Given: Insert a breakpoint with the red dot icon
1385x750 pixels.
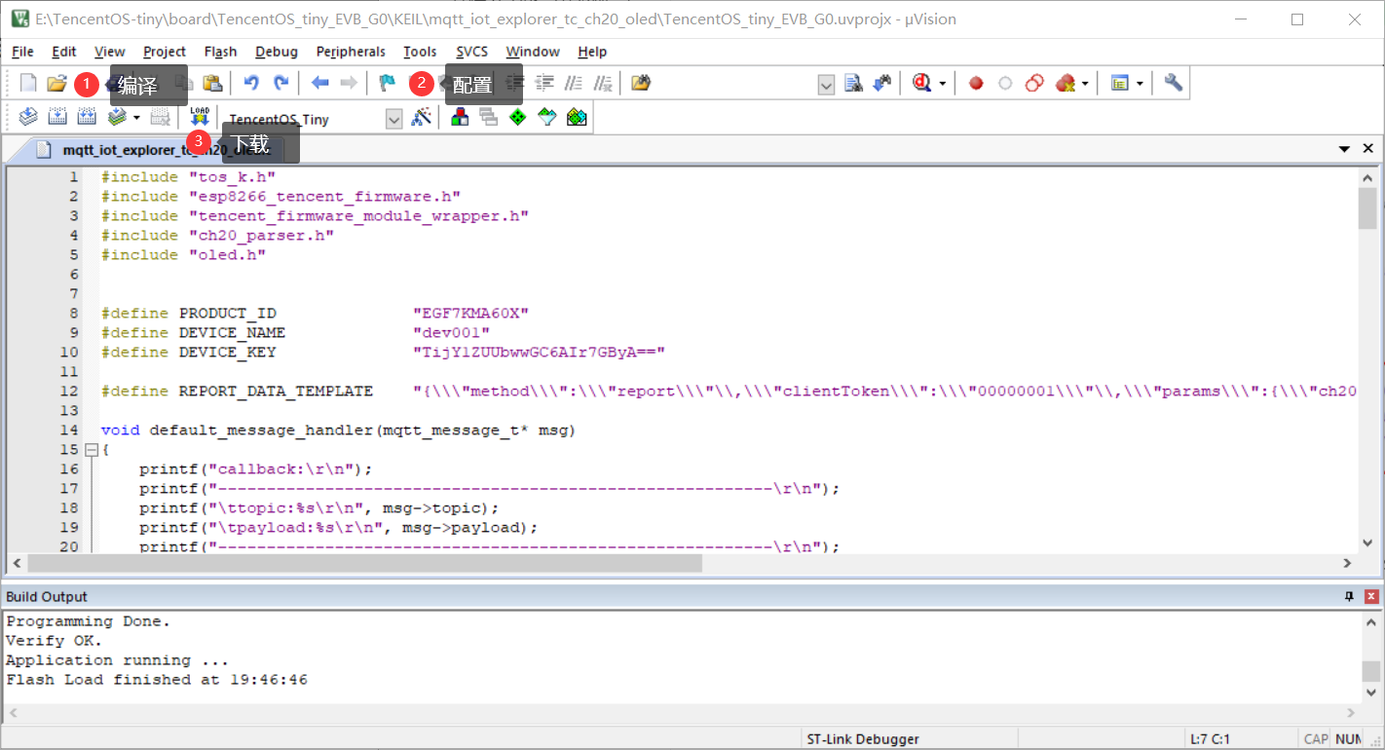Looking at the screenshot, I should coord(976,84).
